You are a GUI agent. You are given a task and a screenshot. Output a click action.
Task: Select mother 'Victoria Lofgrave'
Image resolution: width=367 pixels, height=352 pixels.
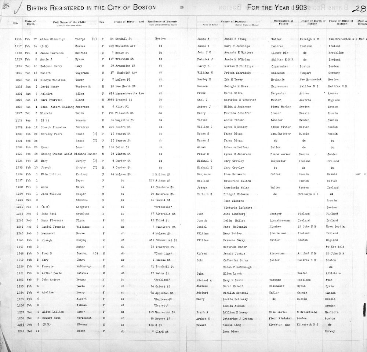238,208
